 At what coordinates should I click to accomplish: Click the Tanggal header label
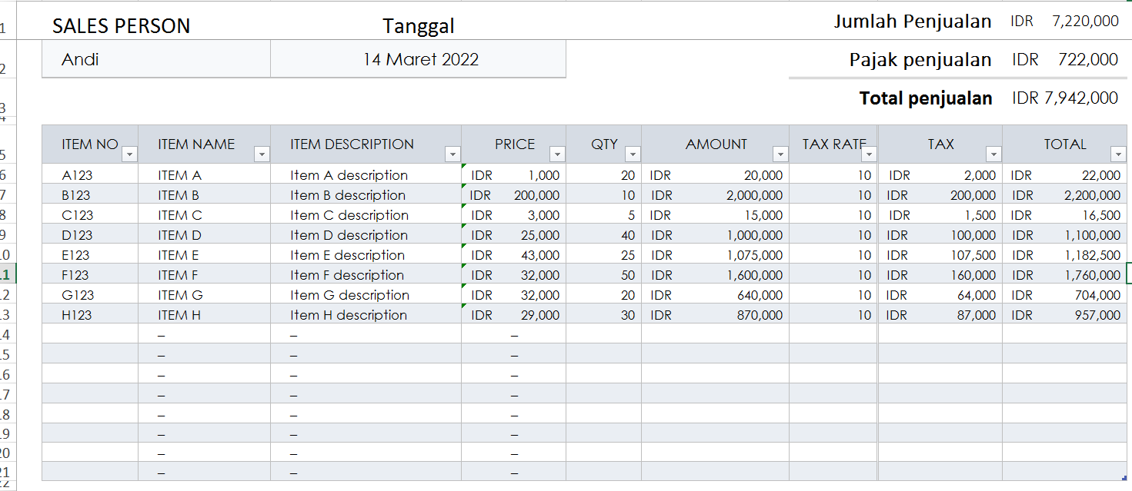(419, 25)
